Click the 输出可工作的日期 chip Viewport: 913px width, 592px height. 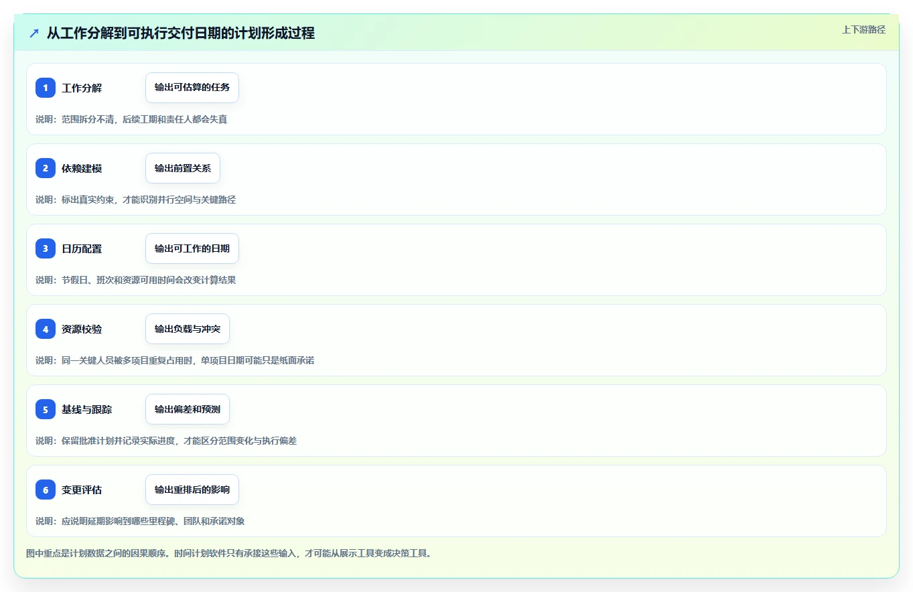point(192,248)
